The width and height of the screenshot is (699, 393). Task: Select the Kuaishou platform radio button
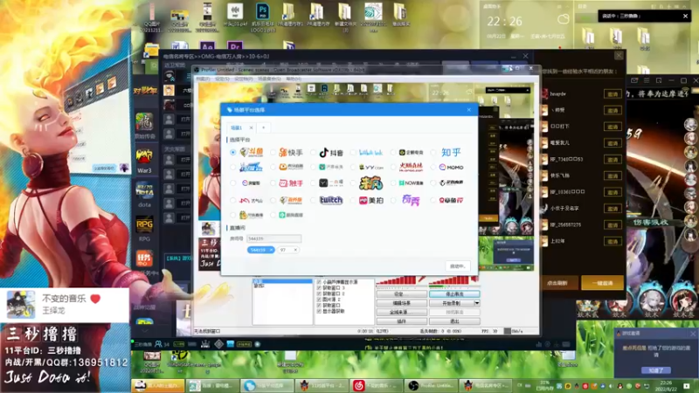pyautogui.click(x=273, y=152)
